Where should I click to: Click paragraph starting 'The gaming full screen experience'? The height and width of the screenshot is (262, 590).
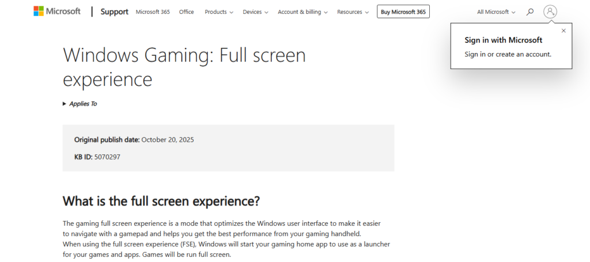point(226,239)
